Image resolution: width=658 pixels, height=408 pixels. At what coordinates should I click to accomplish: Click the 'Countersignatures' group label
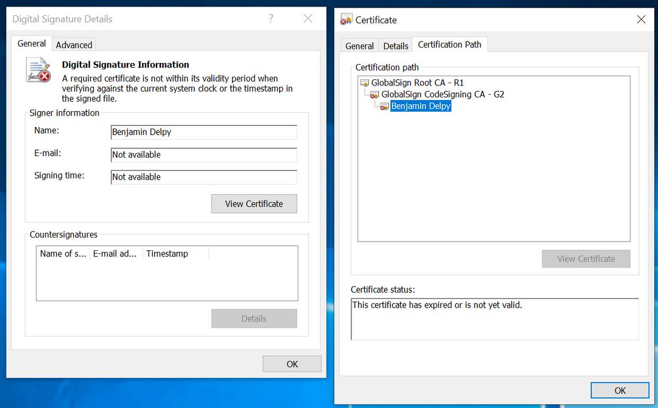pos(64,234)
